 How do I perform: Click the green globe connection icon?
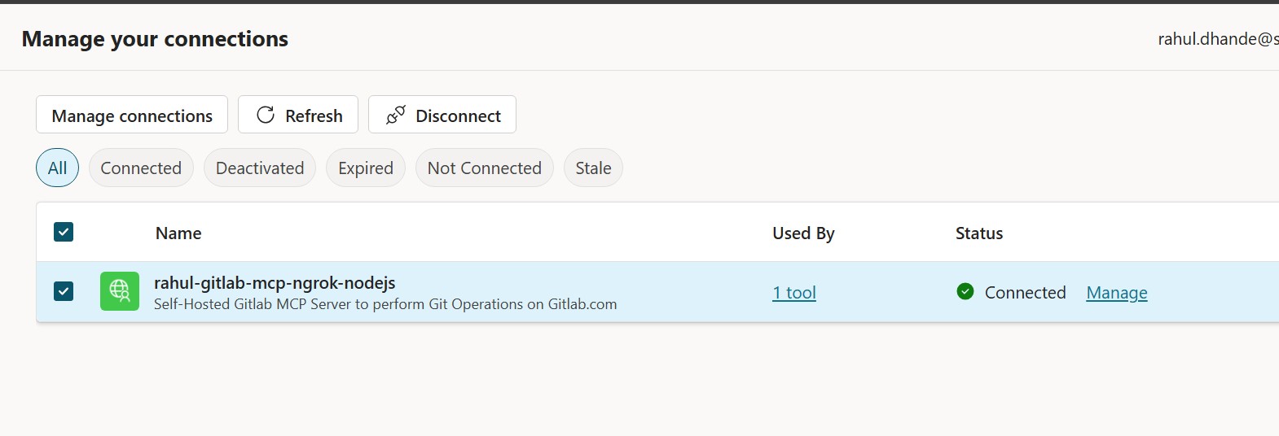tap(120, 291)
